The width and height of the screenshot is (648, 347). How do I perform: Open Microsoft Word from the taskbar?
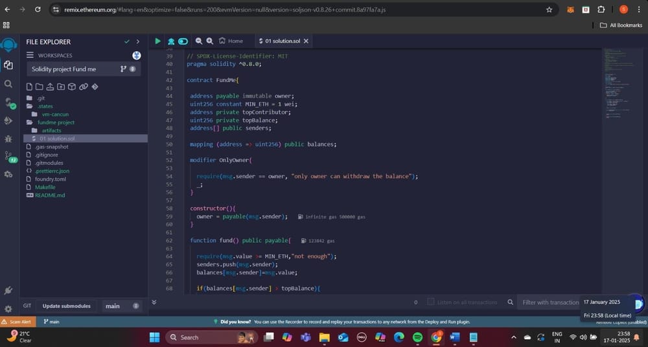click(x=455, y=337)
